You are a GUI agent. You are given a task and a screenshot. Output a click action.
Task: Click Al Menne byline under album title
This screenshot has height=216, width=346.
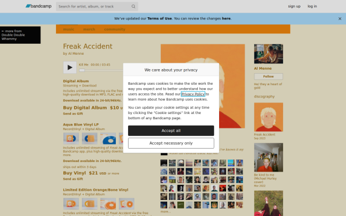pos(76,54)
